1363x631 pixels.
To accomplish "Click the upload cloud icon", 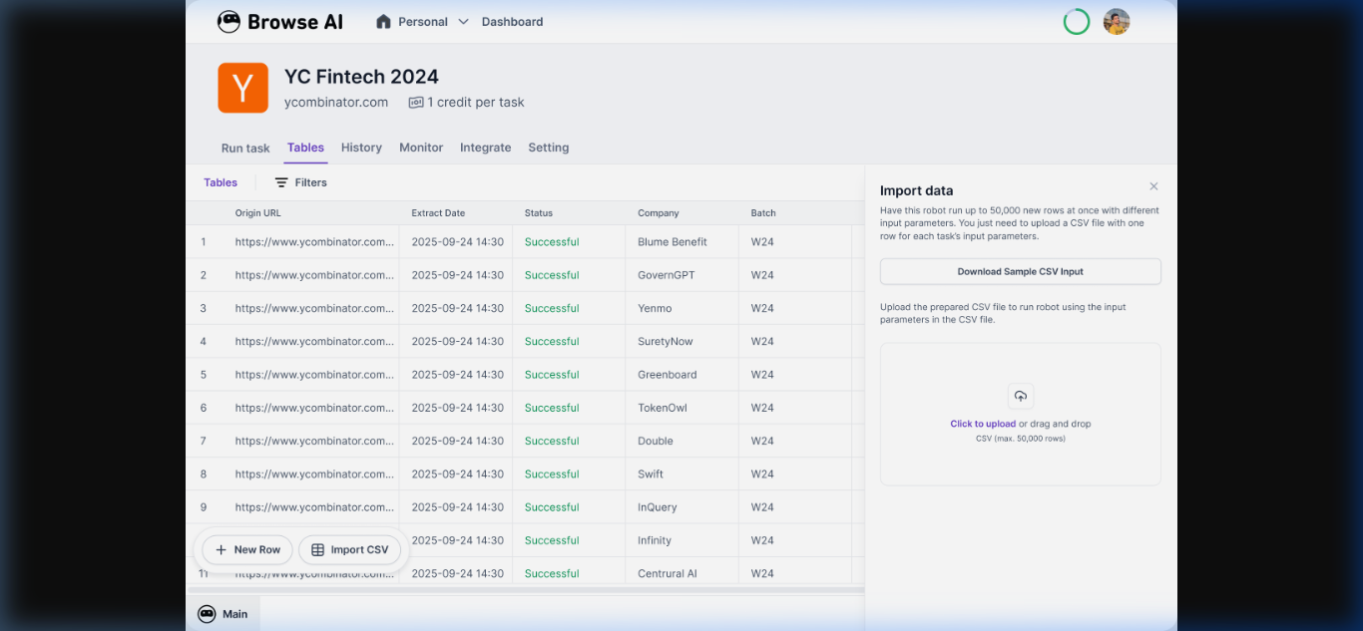I will coord(1020,396).
